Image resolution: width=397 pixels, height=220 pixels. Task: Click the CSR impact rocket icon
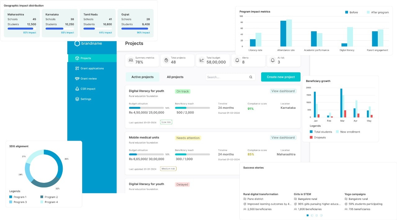[77, 89]
